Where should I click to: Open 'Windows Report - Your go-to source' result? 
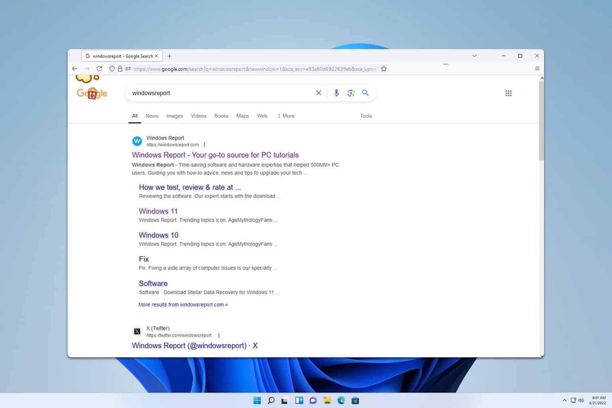tap(215, 155)
